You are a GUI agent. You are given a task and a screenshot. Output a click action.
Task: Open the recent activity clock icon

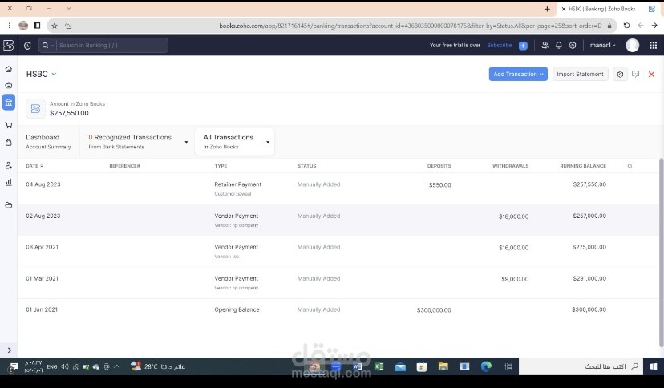(27, 45)
